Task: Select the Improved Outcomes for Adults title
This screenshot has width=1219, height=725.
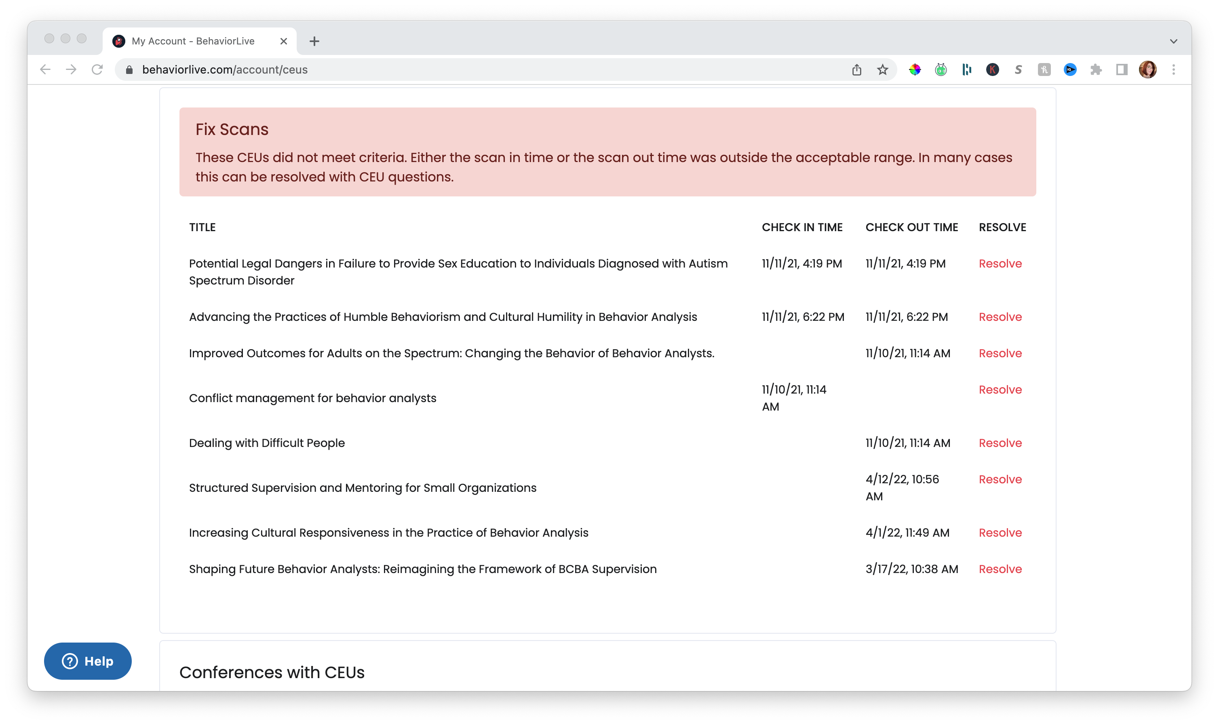Action: tap(451, 353)
